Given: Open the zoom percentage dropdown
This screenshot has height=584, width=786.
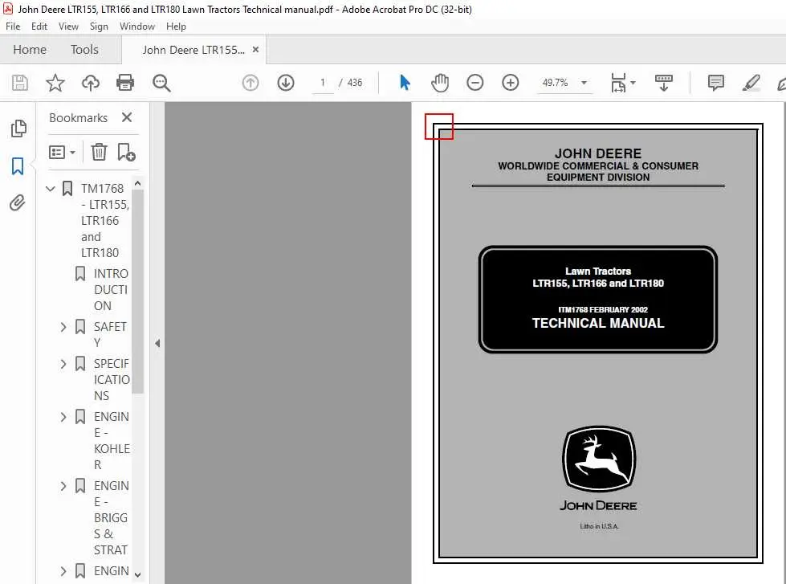Looking at the screenshot, I should coord(584,82).
